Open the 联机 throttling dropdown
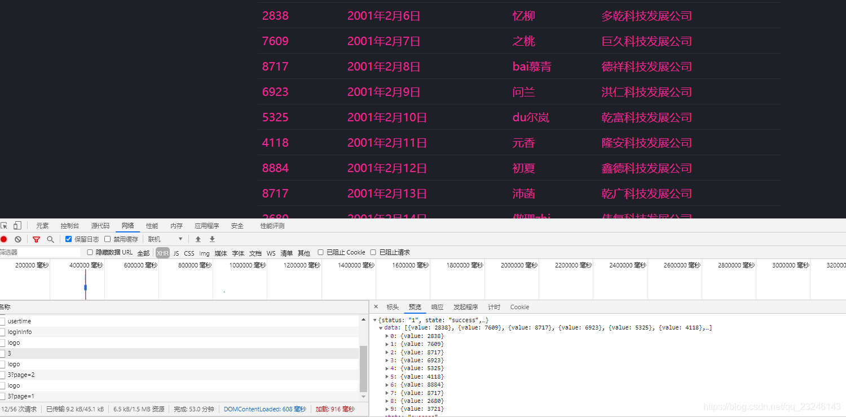 pos(165,239)
